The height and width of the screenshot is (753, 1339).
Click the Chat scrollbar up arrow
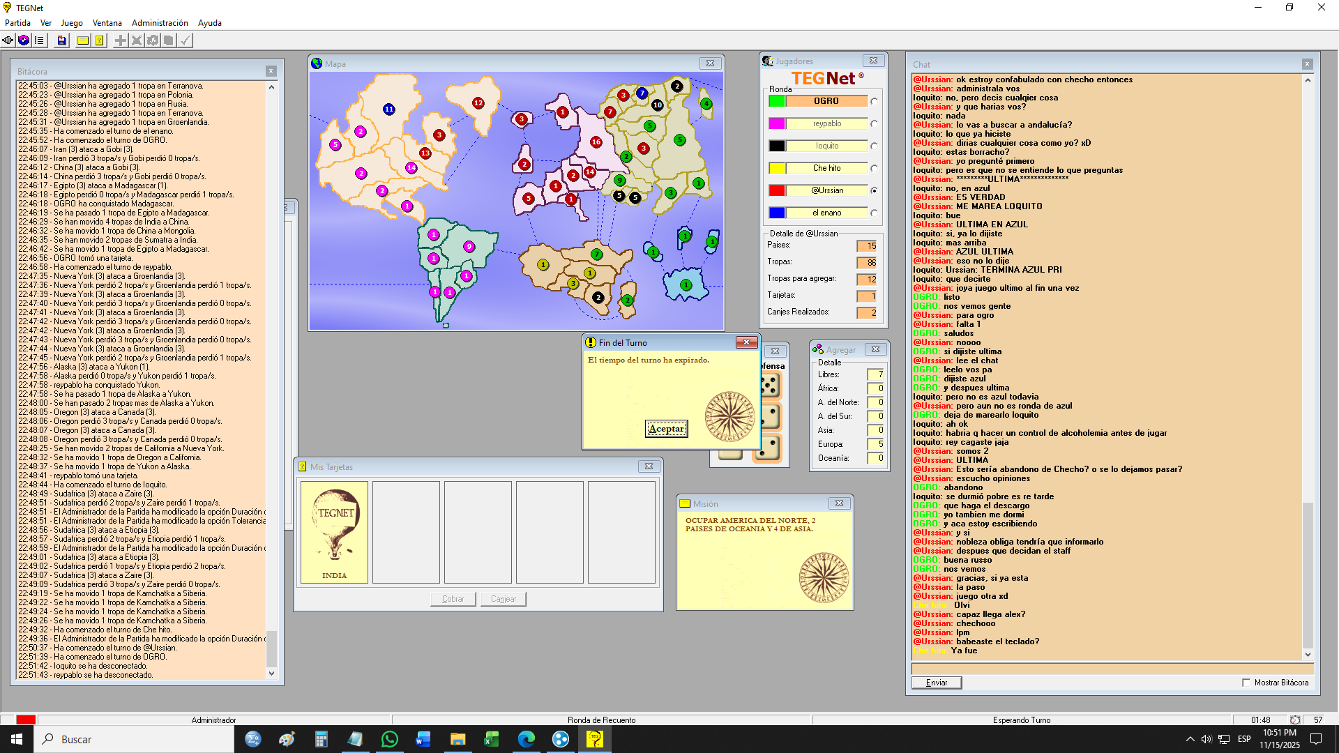[1308, 80]
